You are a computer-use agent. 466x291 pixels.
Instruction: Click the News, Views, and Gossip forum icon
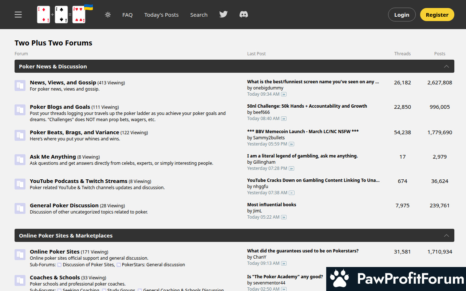click(20, 85)
